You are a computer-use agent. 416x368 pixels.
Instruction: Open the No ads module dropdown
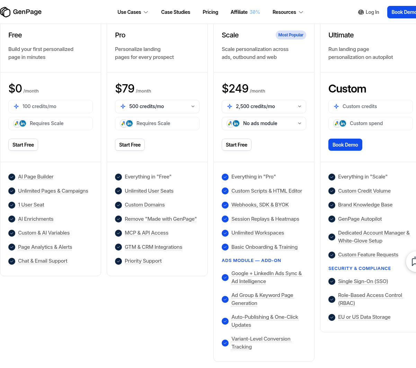(x=264, y=123)
